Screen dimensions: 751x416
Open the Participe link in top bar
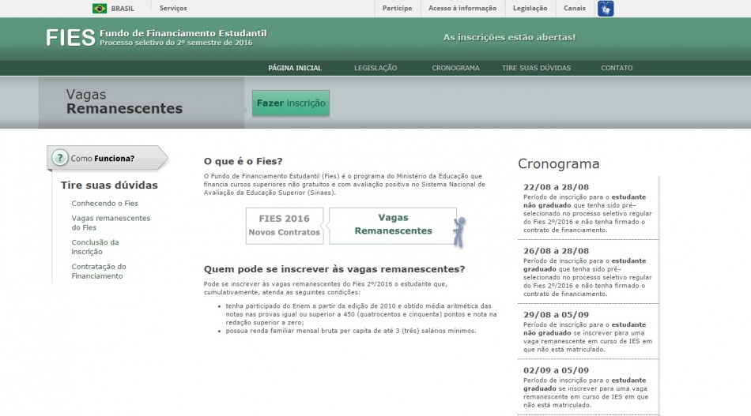click(397, 8)
